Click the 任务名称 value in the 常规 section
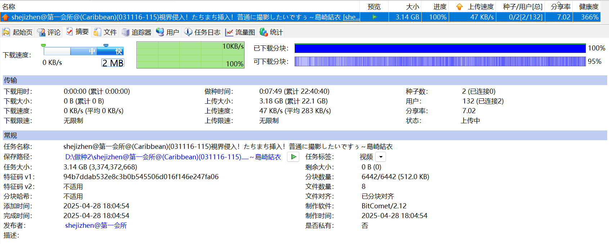Screen dimensions: 609x244 click(228, 147)
